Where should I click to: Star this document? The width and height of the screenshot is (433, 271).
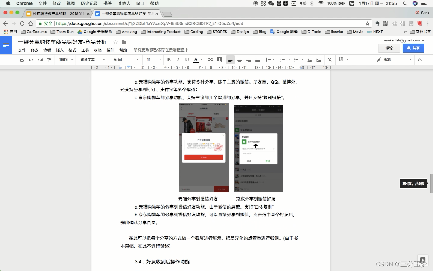tap(115, 42)
